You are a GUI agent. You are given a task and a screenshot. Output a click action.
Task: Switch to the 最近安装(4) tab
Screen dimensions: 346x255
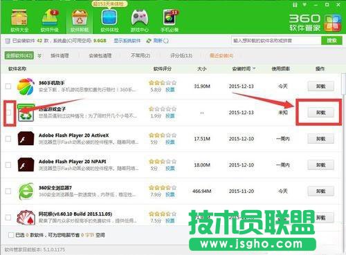(x=221, y=55)
